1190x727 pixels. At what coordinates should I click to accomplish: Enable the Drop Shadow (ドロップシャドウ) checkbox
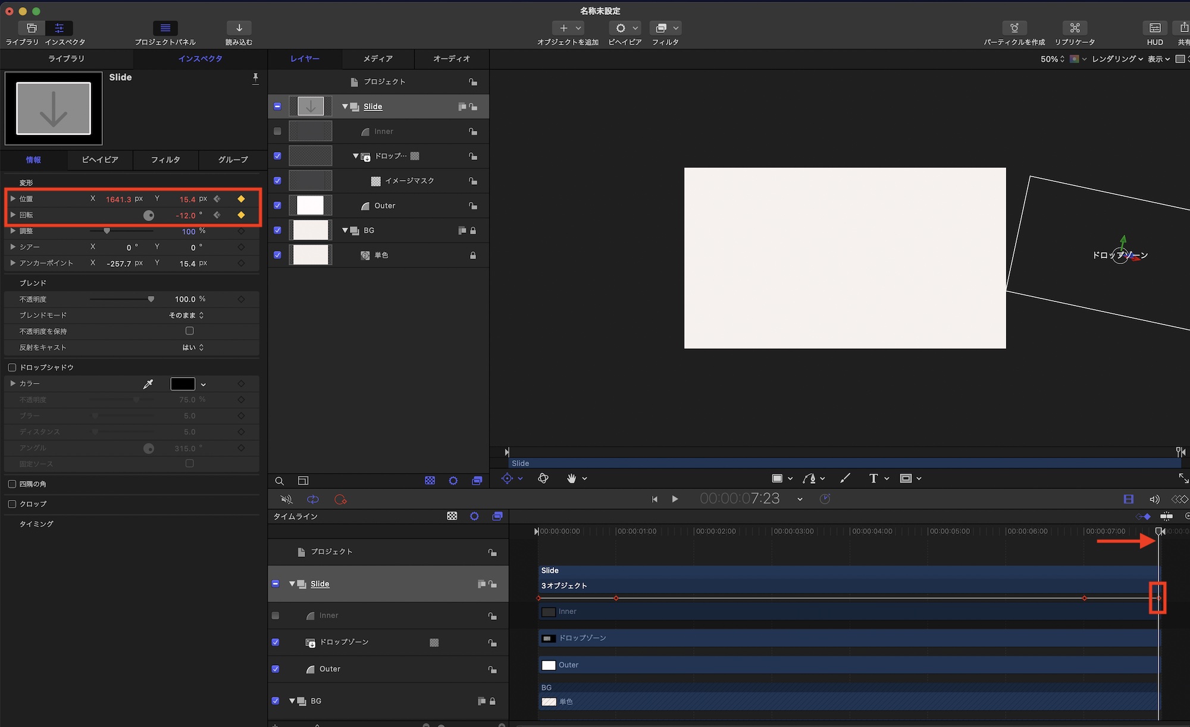pos(12,367)
